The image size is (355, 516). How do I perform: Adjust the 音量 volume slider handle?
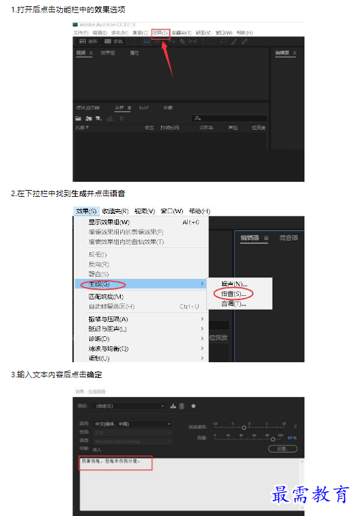pos(273,439)
